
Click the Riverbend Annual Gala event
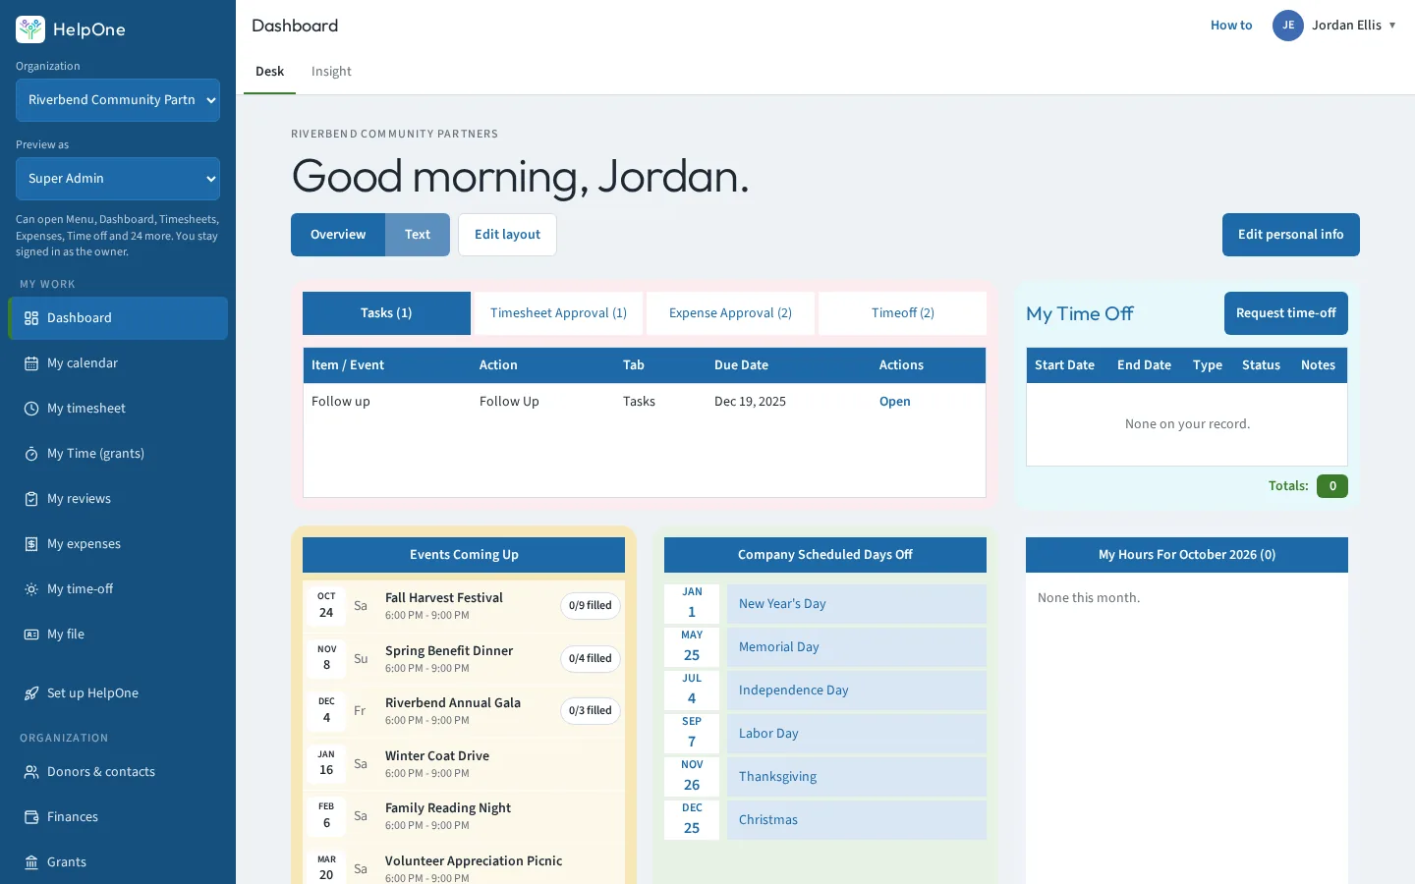click(x=464, y=711)
